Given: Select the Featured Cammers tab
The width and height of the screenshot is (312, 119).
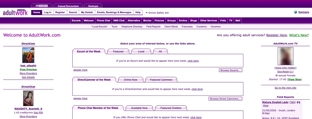Looking at the screenshot, I should [x=161, y=80].
